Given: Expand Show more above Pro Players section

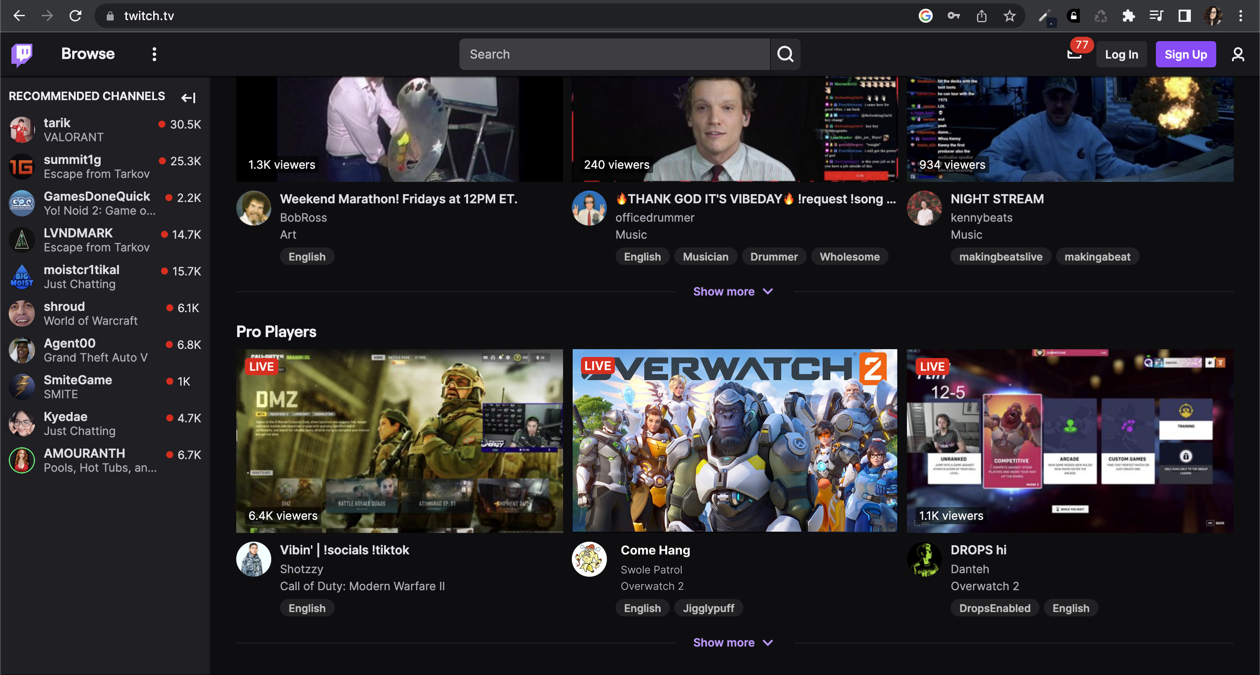Looking at the screenshot, I should pyautogui.click(x=732, y=291).
